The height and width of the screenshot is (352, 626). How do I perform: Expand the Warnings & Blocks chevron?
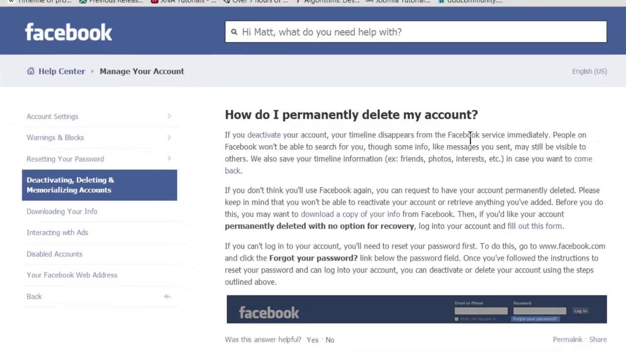tap(169, 137)
